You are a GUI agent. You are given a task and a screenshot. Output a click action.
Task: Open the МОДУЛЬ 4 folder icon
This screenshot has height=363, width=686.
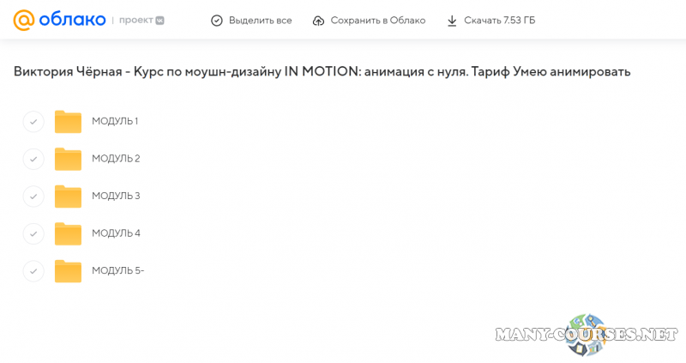pos(68,233)
